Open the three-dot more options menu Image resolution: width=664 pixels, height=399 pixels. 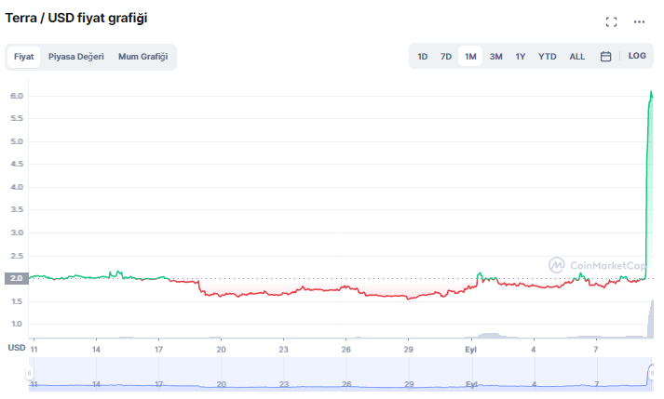point(639,21)
